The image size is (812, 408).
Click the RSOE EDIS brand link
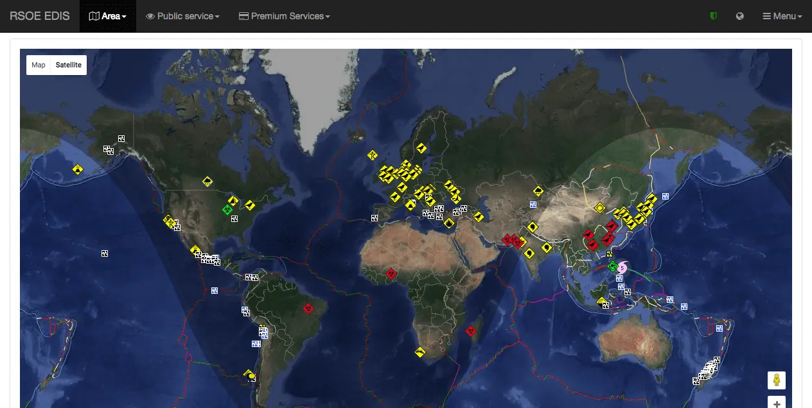coord(40,16)
